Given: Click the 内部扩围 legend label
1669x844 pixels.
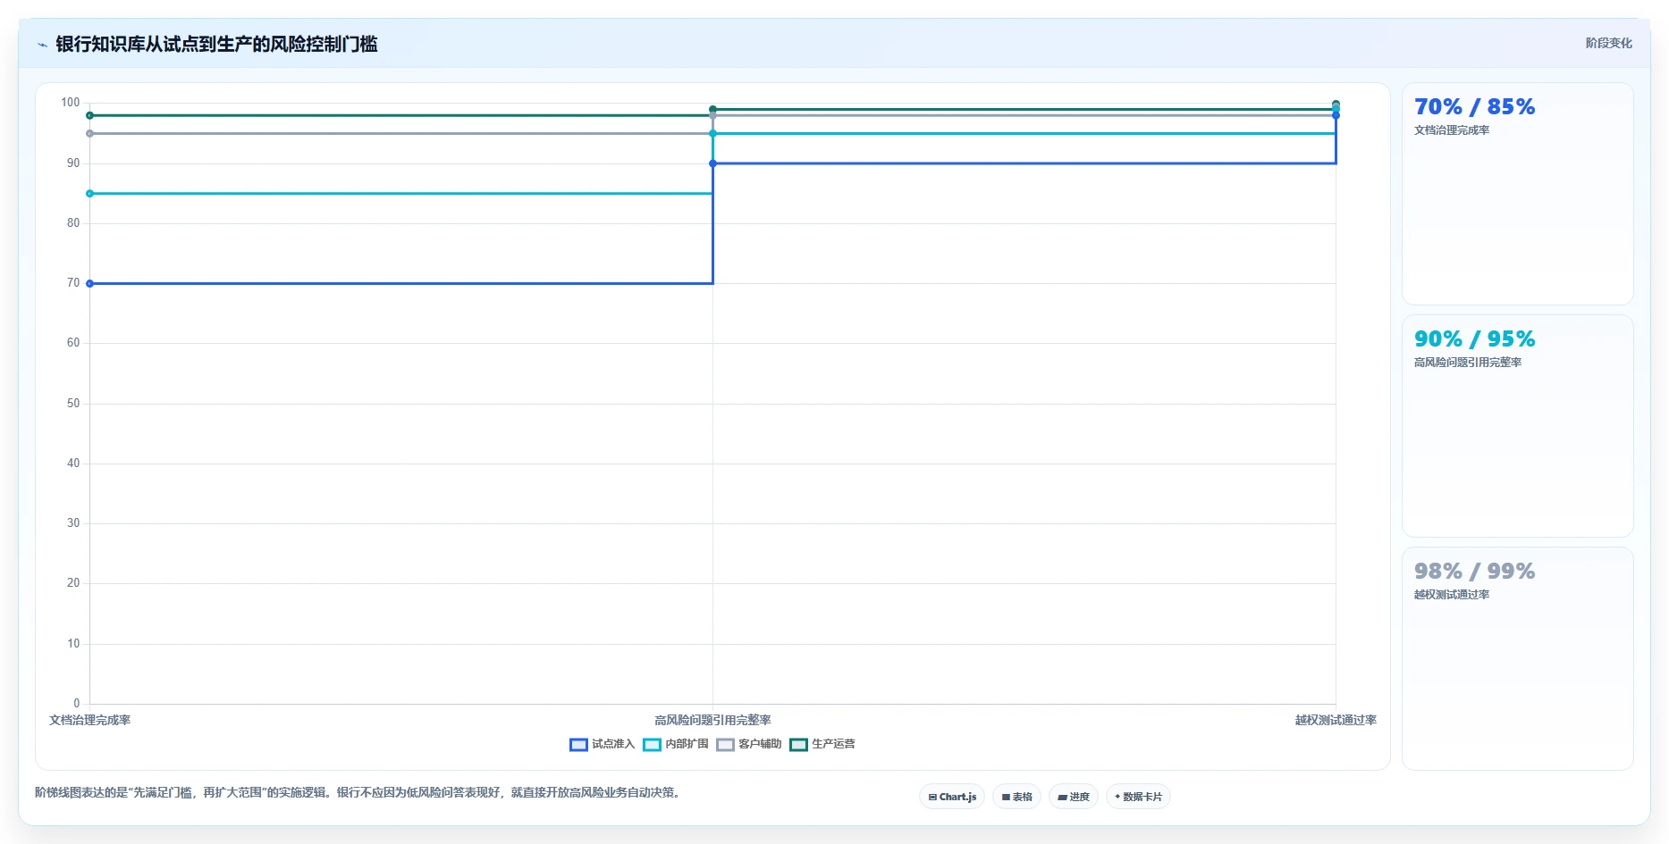Looking at the screenshot, I should tap(687, 744).
